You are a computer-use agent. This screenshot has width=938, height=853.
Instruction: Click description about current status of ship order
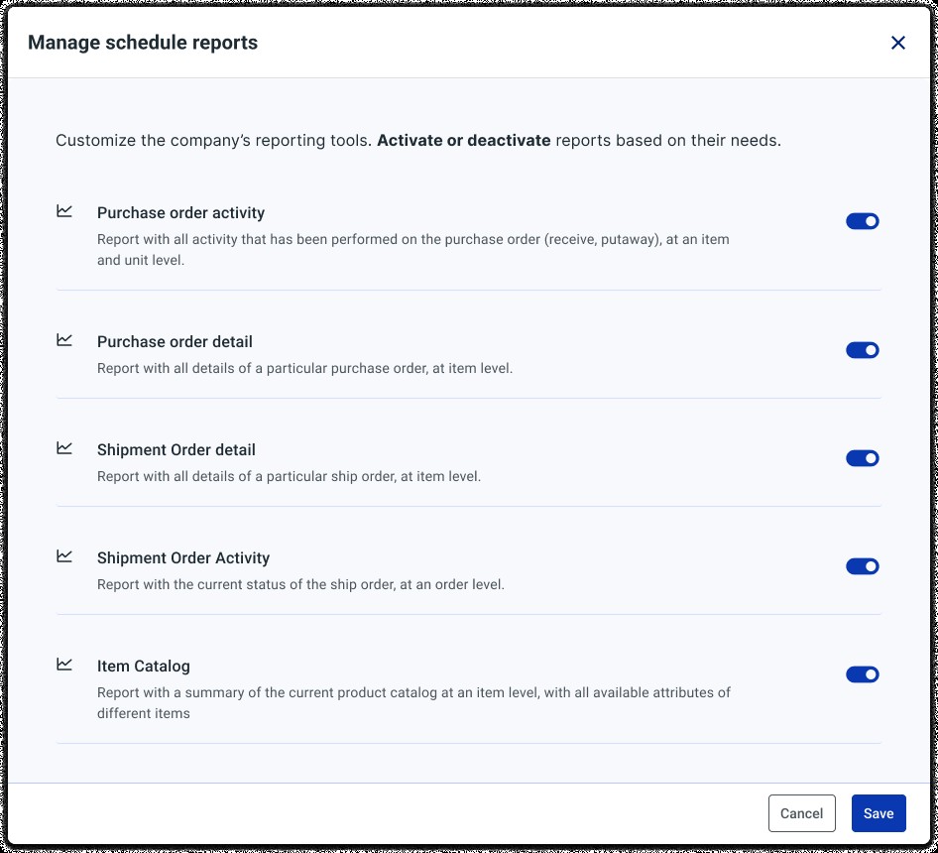point(300,584)
